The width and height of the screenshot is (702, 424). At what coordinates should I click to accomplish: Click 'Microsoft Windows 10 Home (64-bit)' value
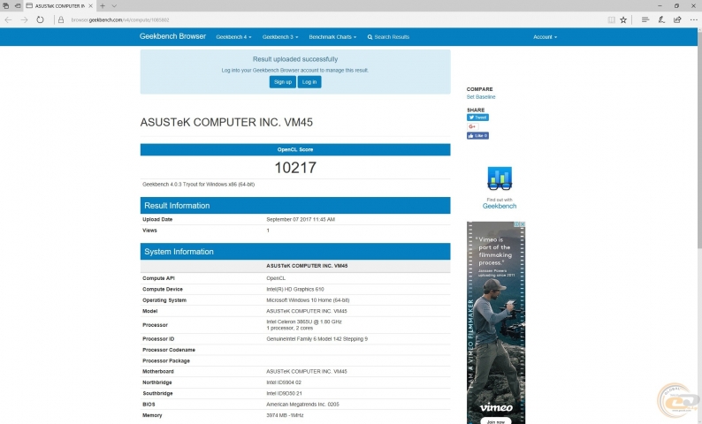point(308,300)
